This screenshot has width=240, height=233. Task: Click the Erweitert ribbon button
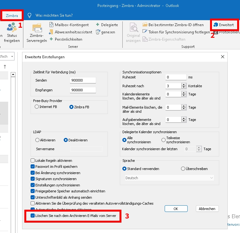pos(224,25)
